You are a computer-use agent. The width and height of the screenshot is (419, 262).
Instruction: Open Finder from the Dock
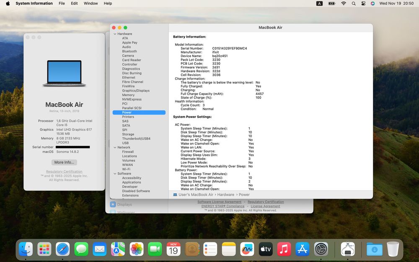[x=26, y=249]
